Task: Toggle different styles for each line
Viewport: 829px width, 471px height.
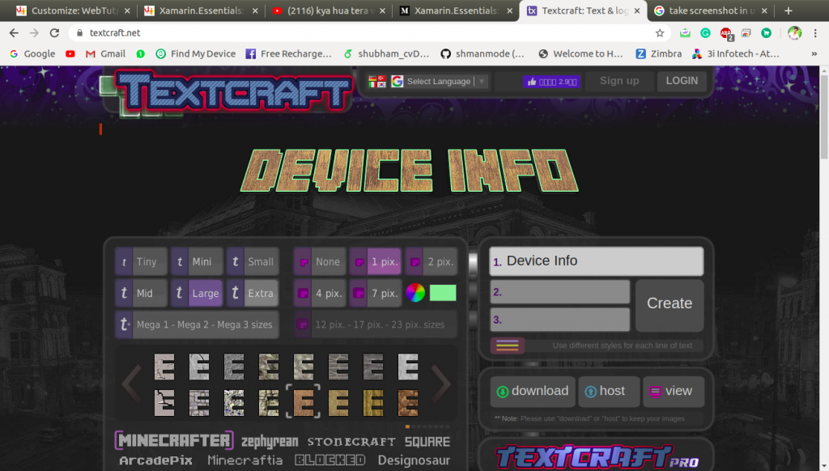Action: pyautogui.click(x=508, y=346)
